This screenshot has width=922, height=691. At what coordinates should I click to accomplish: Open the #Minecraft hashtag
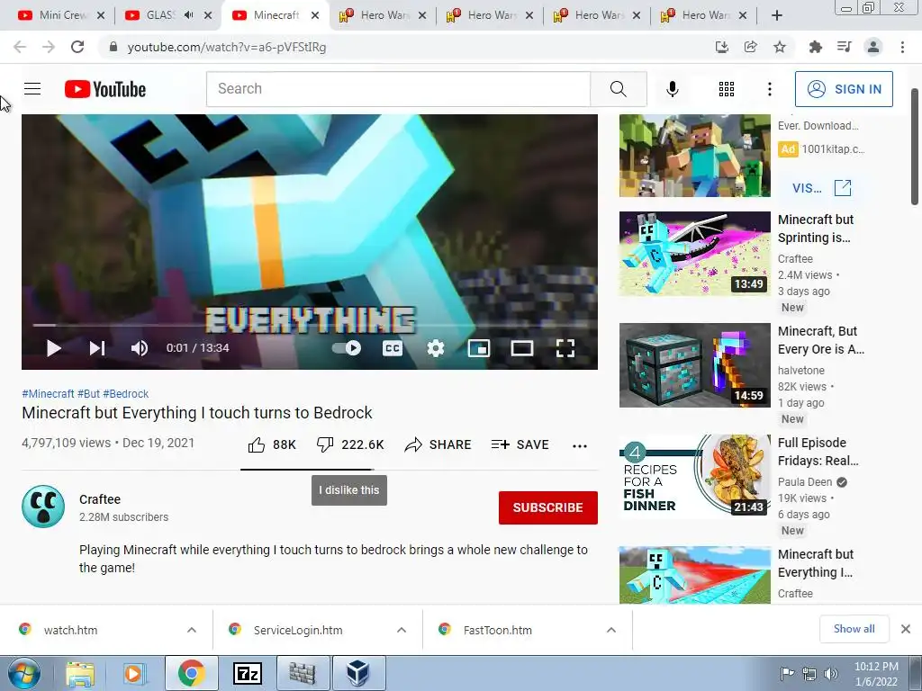tap(49, 394)
